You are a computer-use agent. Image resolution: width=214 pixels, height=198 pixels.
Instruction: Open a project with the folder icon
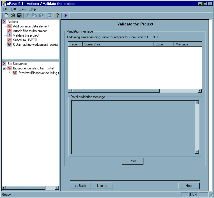[x=13, y=15]
